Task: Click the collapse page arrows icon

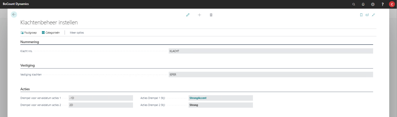Action: (x=373, y=15)
